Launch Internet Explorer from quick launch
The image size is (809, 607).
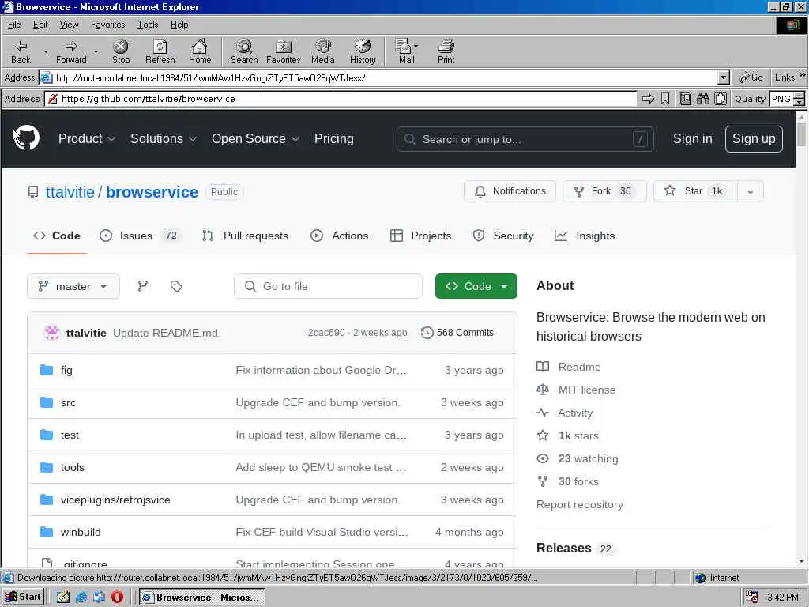(x=81, y=597)
